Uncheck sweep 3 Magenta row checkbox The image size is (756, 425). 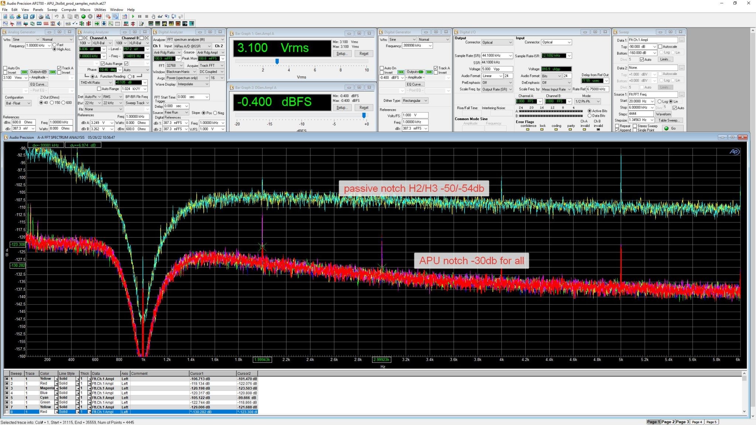point(7,388)
